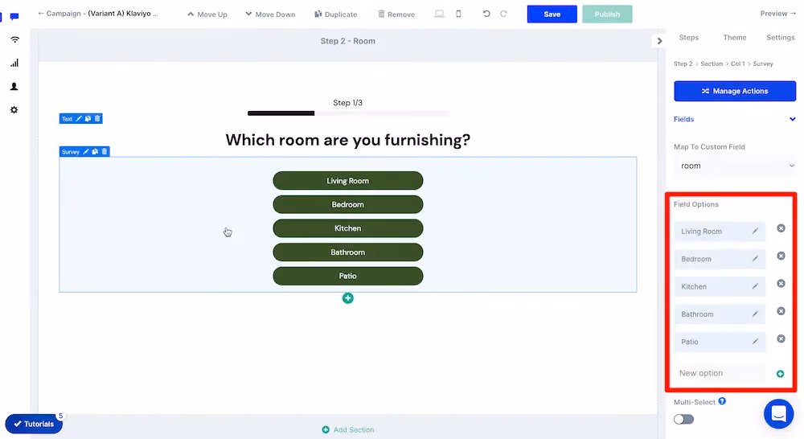The width and height of the screenshot is (804, 439).
Task: Select the Patio survey answer button
Action: tap(347, 276)
